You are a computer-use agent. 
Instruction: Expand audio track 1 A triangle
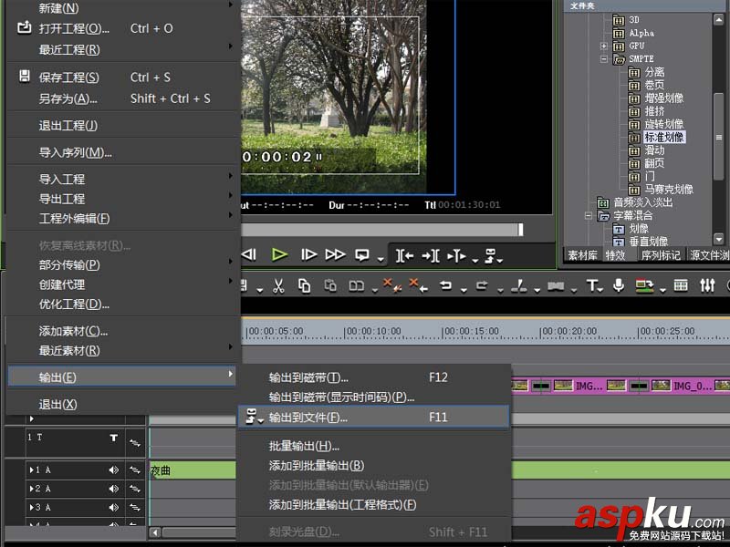[x=32, y=470]
